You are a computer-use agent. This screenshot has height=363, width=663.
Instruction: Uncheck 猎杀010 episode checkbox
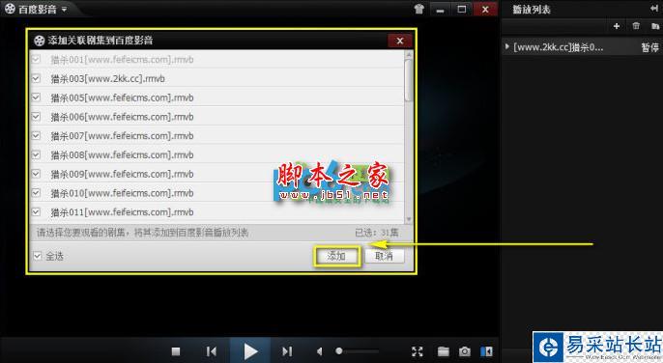(37, 193)
